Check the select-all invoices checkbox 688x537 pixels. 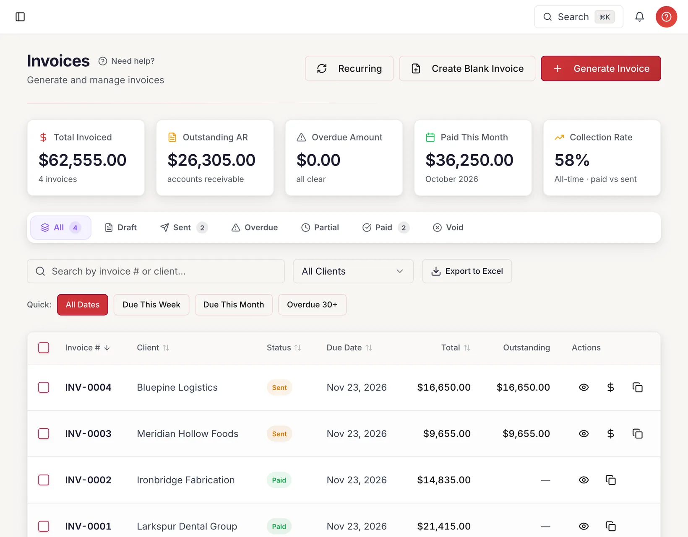click(x=44, y=348)
